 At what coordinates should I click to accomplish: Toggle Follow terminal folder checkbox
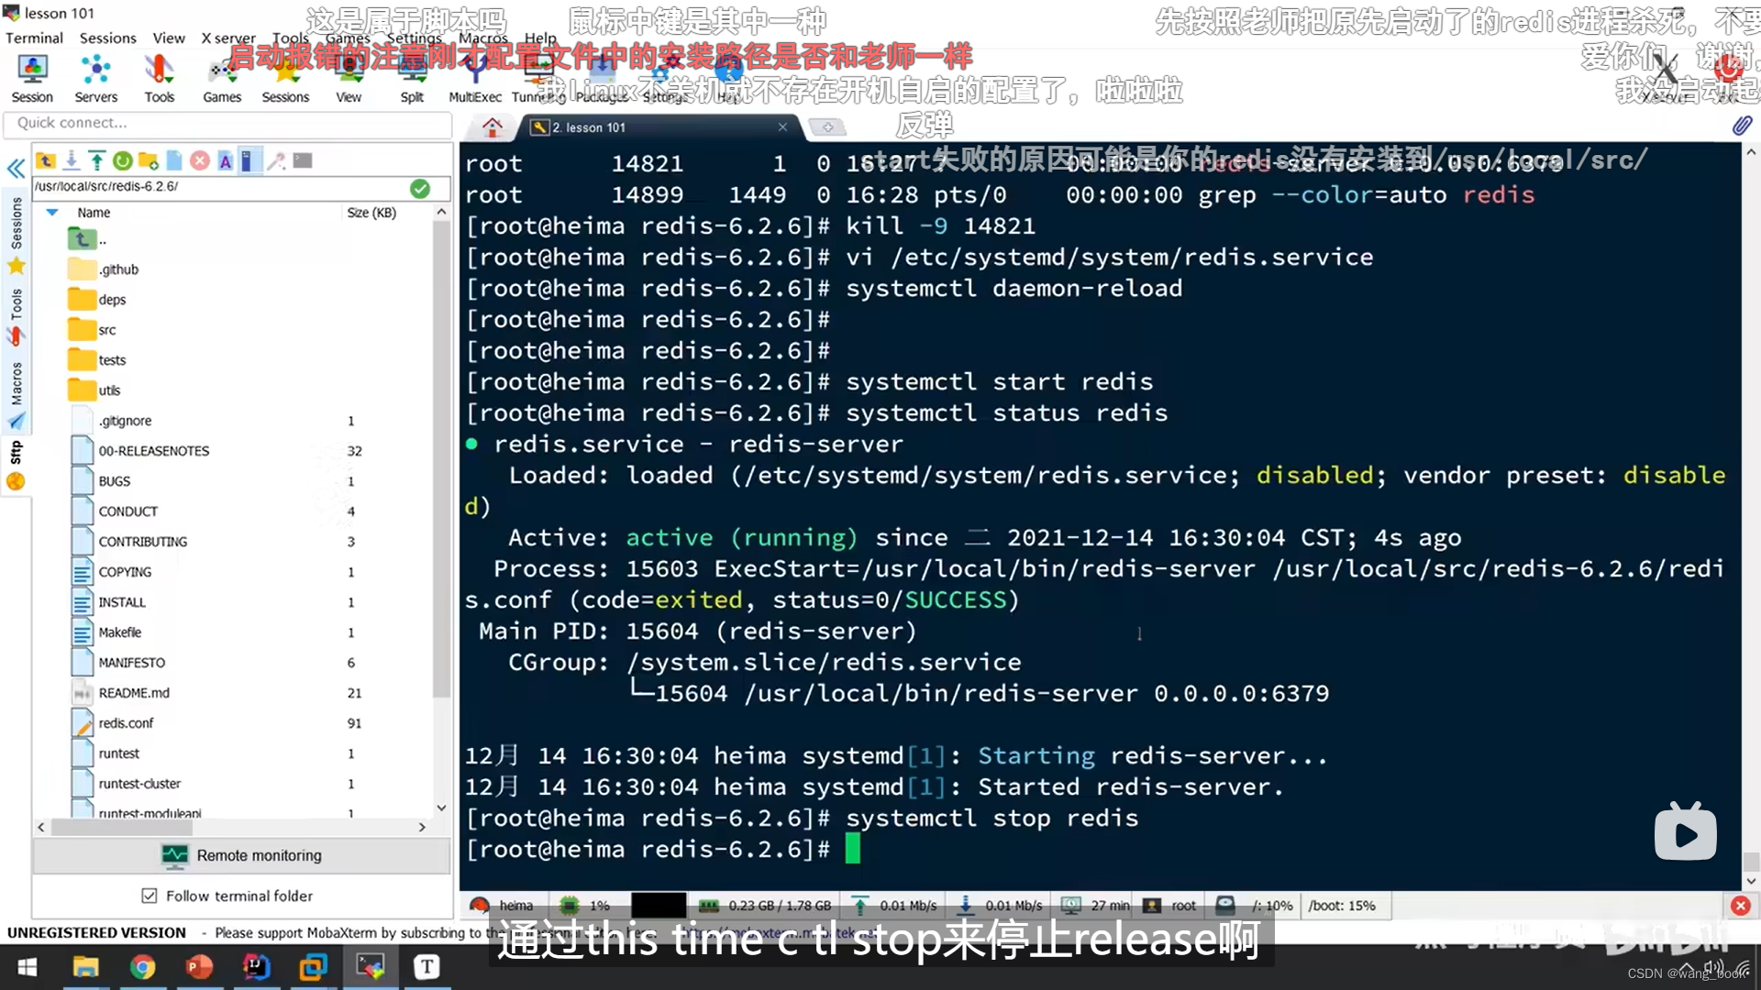(x=149, y=895)
